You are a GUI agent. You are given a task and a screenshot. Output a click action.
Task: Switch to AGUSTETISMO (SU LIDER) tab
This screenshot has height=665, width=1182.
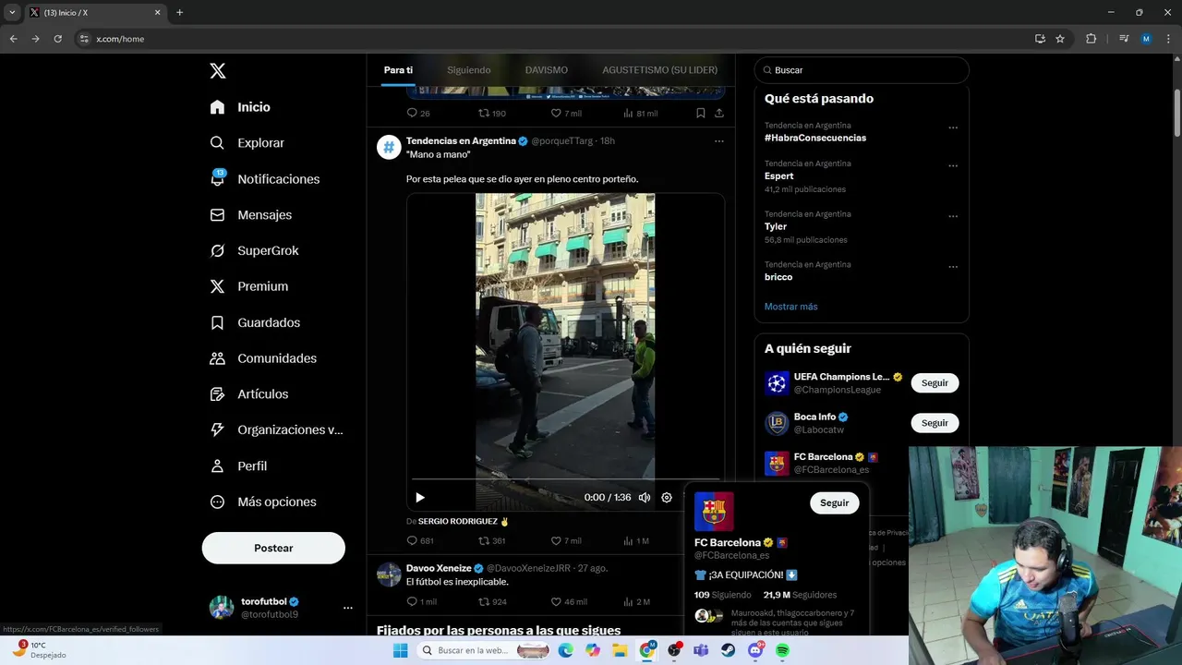pos(659,70)
